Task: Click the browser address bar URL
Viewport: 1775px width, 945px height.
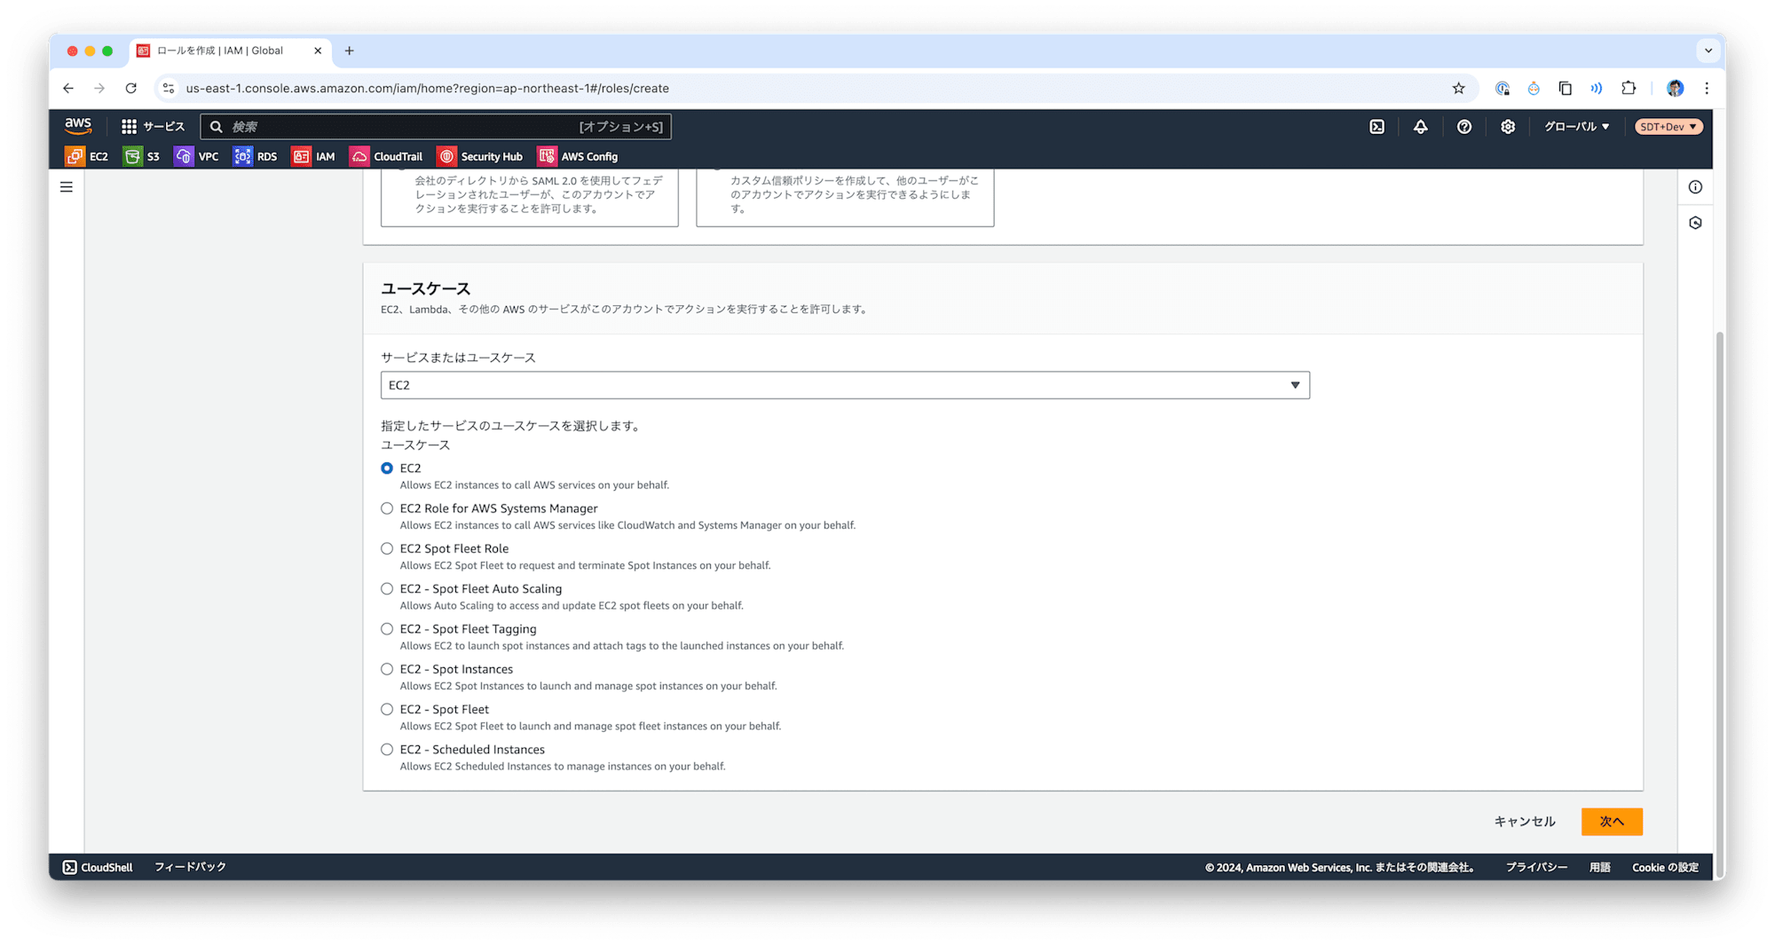Action: (427, 88)
